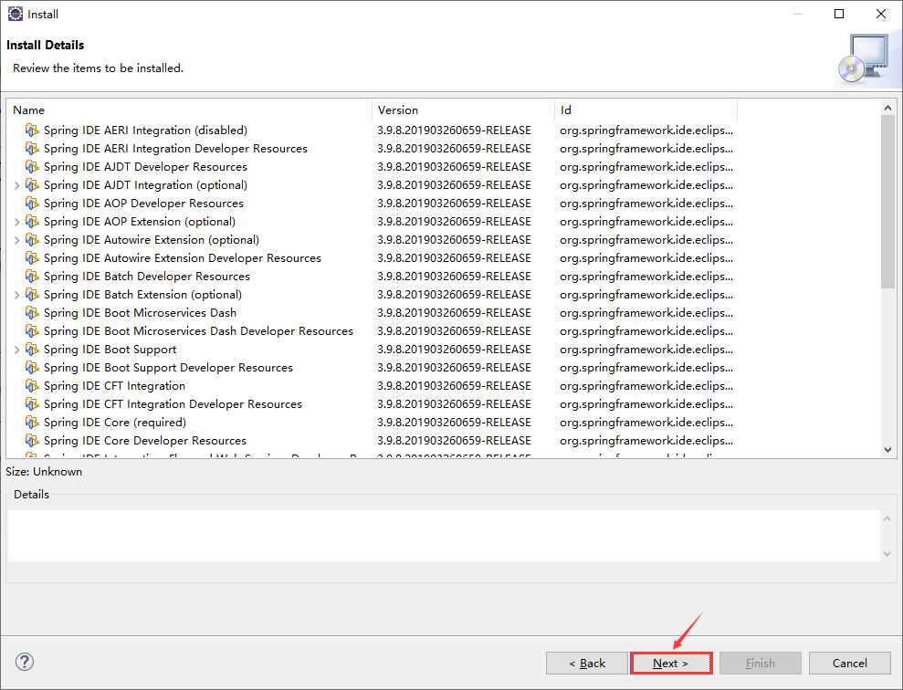
Task: Close the Install window
Action: [x=881, y=14]
